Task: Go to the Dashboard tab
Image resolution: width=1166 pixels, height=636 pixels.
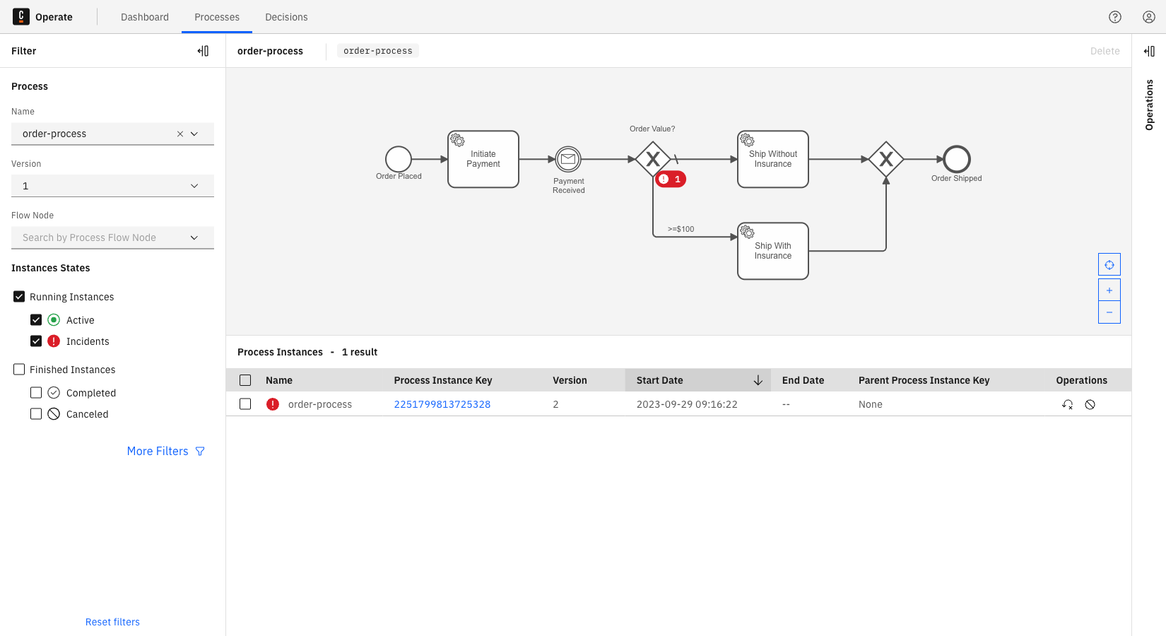Action: (x=145, y=17)
